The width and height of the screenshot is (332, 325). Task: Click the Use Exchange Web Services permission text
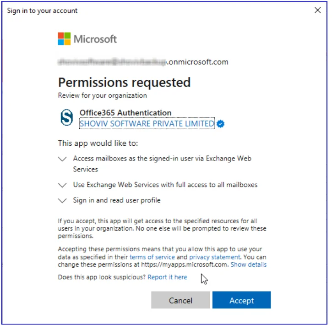click(x=165, y=185)
